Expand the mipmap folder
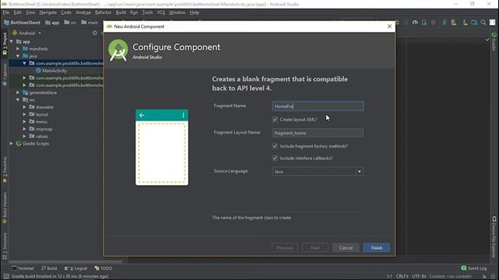499x280 pixels. click(24, 129)
